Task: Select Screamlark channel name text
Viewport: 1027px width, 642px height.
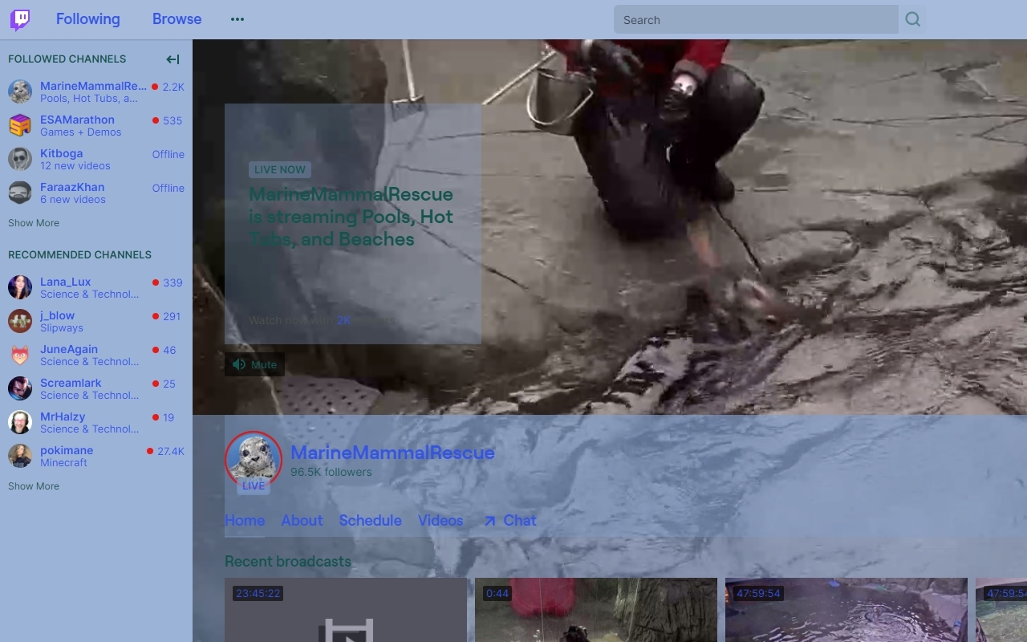Action: coord(71,383)
